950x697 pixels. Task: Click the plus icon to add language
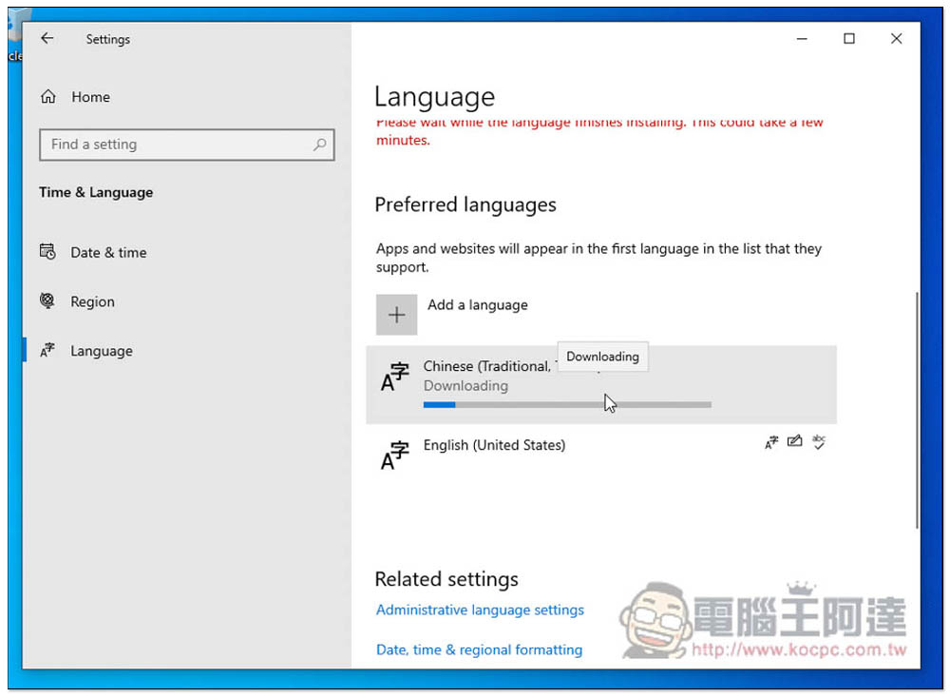[x=396, y=315]
